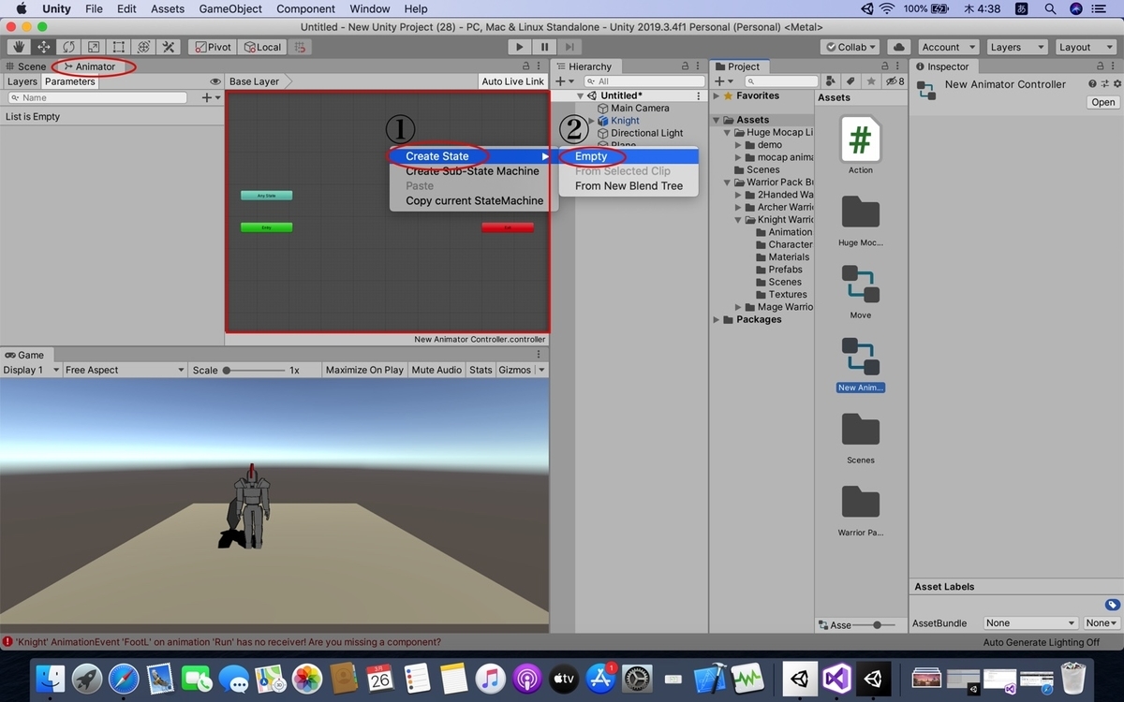Choose Copy current StateMachine

tap(474, 201)
